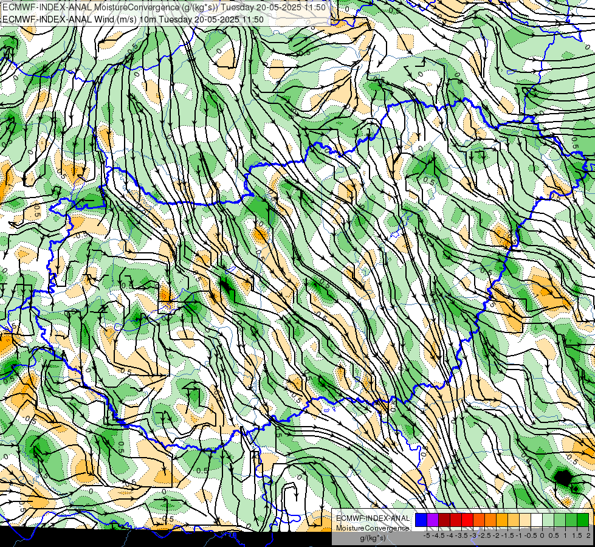Screen dimensions: 595x547
Task: Select the medium green swatch between 1 and 1.5
Action: click(x=571, y=520)
